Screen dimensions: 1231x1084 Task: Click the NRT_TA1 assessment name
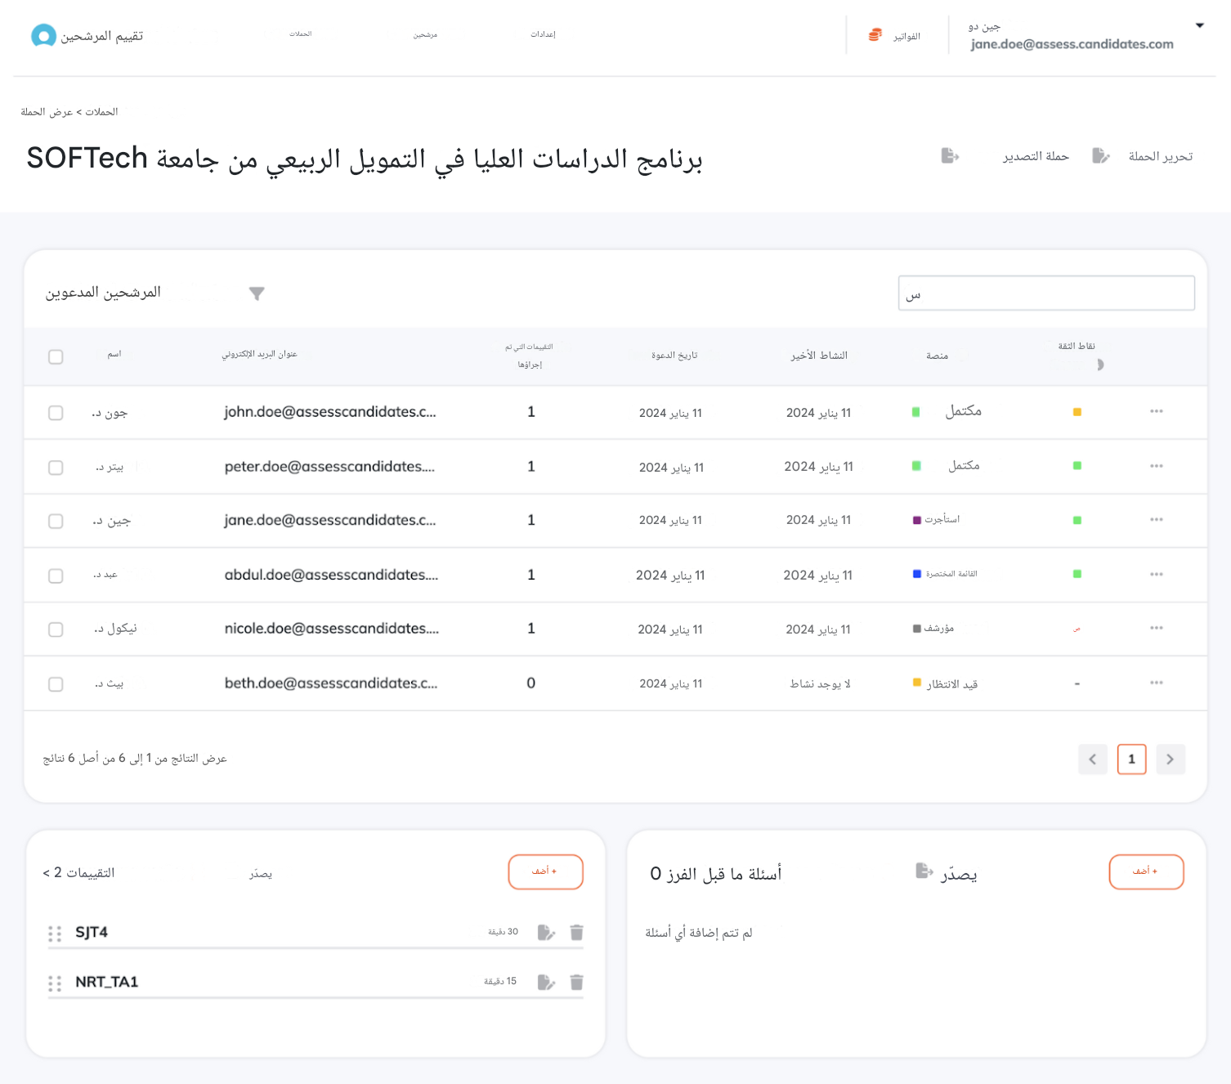107,983
